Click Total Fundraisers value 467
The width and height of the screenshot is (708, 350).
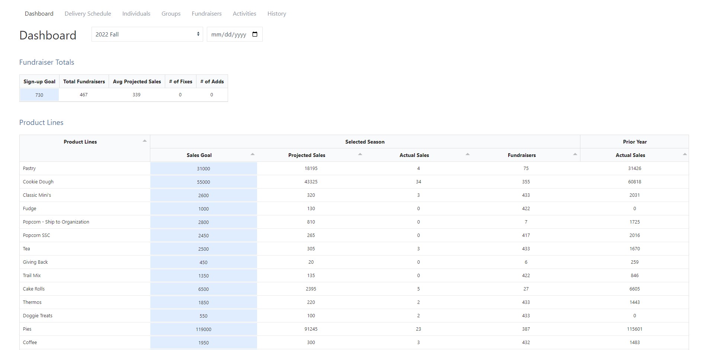[x=84, y=94]
